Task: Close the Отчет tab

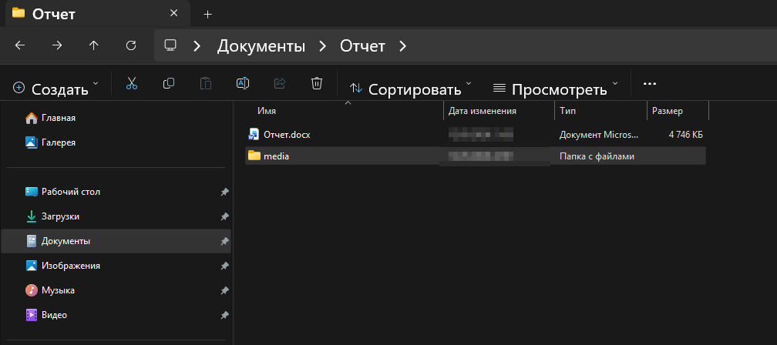Action: point(174,13)
